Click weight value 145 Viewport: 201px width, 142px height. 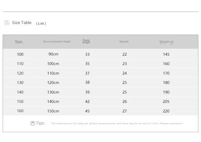point(166,54)
